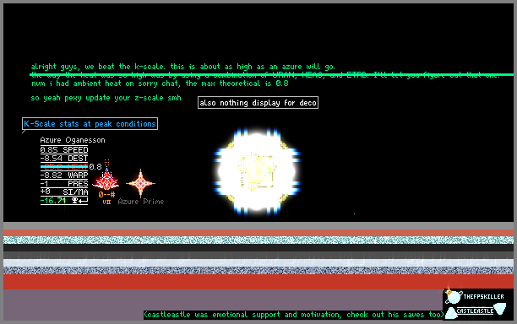Click the planet logo beside THEFPSKILLER
Screen dimensions: 517x324
pos(453,297)
